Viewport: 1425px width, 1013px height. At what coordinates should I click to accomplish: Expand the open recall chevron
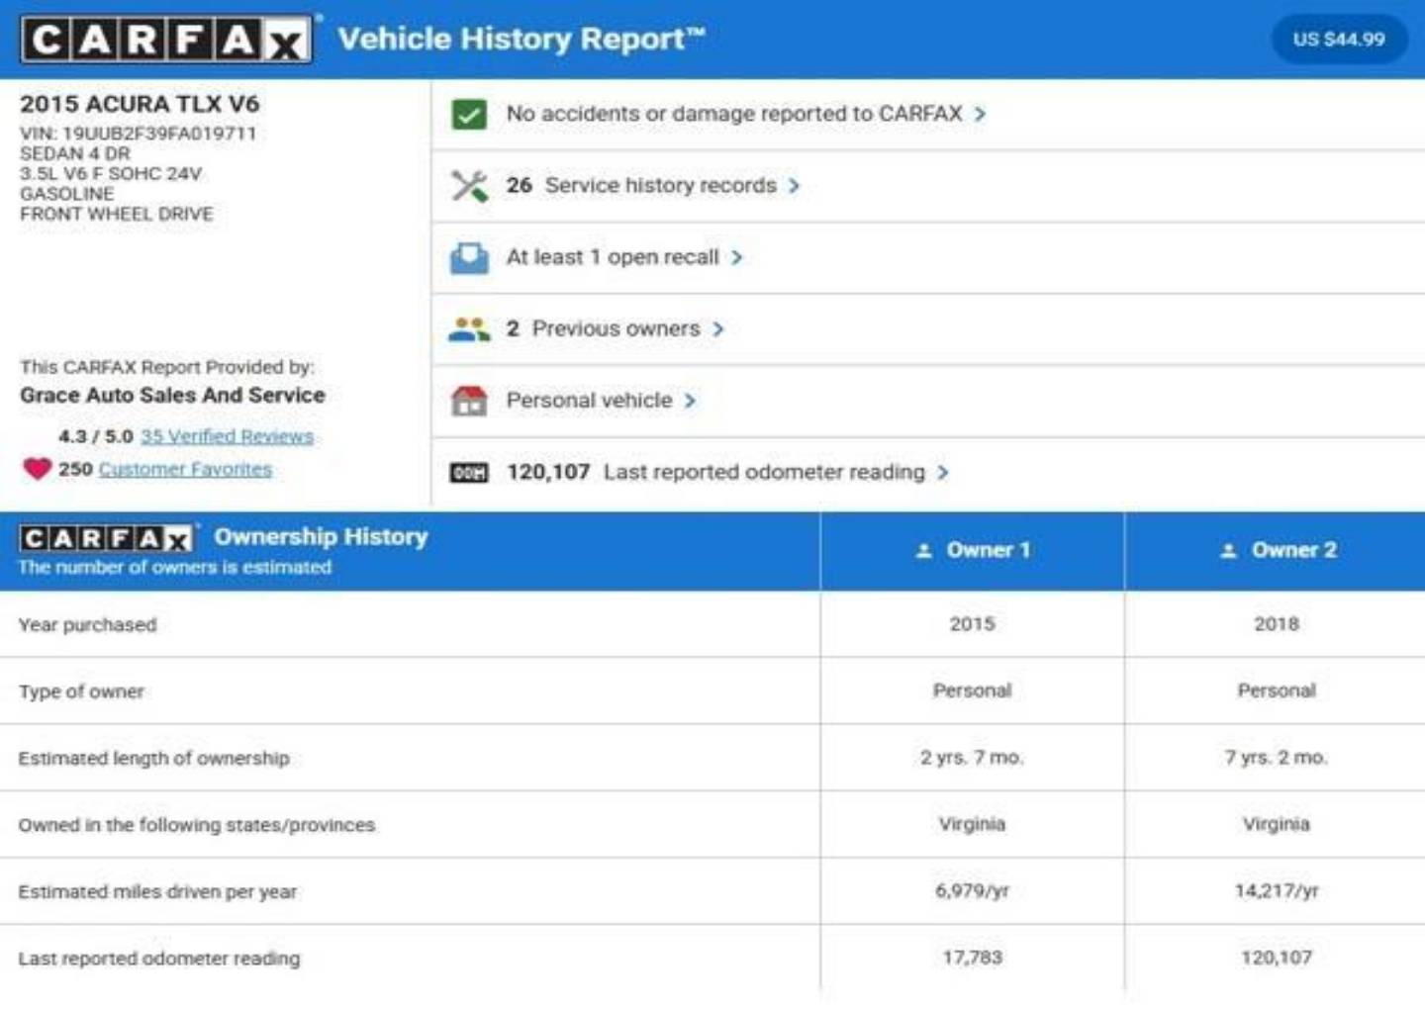tap(736, 258)
